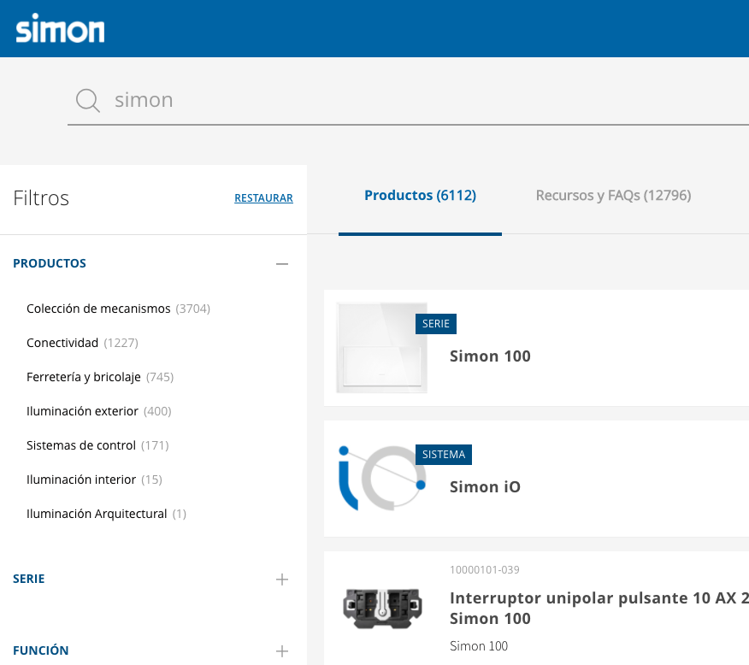Screen dimensions: 749x665
Task: Click the Simon logo in header
Action: [60, 28]
